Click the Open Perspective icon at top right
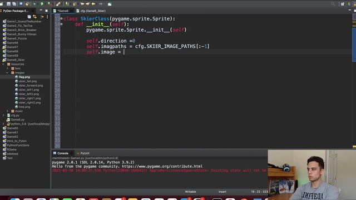The width and height of the screenshot is (356, 200). coord(343,4)
